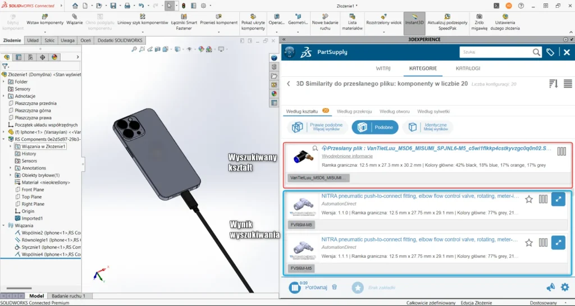This screenshot has height=306, width=575.
Task: Click the list view lines icon
Action: point(568,84)
